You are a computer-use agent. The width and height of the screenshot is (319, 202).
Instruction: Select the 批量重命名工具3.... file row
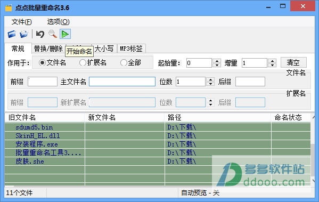click(158, 153)
